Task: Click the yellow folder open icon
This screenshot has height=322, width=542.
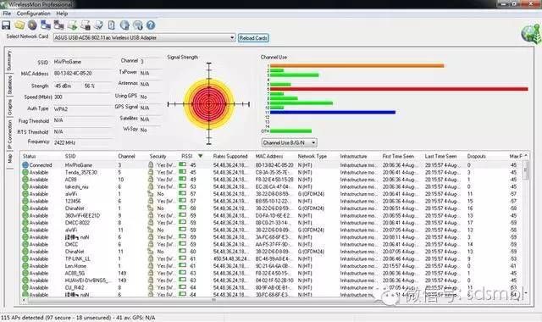Action: coord(19,25)
